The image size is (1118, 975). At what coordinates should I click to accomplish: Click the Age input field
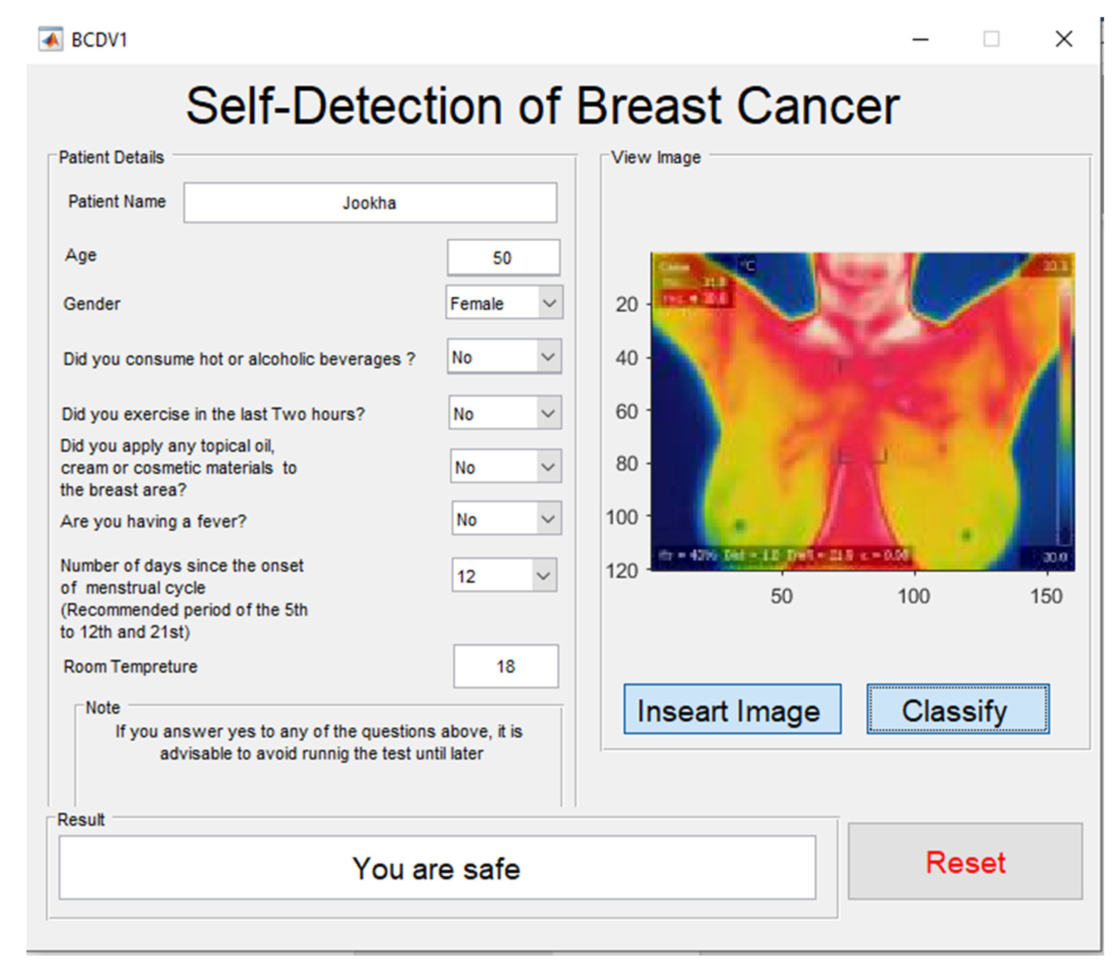tap(503, 257)
